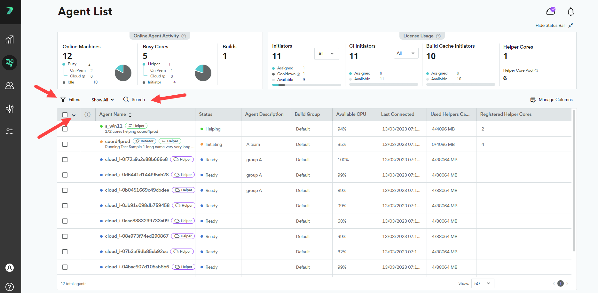Open the rows-per-page Show 50 dropdown
598x293 pixels.
click(x=482, y=283)
